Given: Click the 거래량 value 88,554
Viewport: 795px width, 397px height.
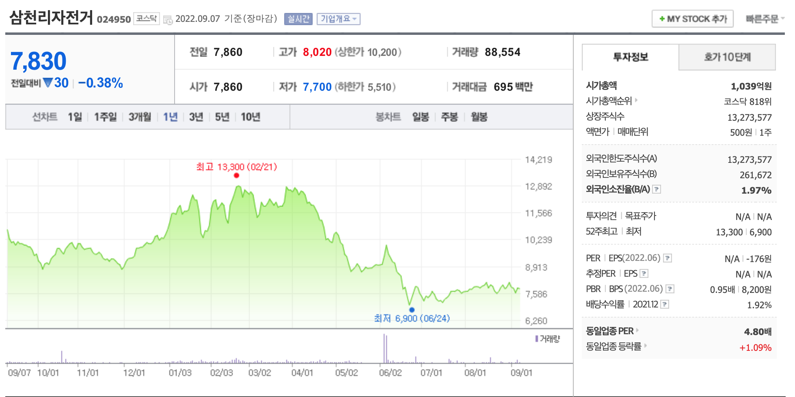Looking at the screenshot, I should click(x=502, y=52).
